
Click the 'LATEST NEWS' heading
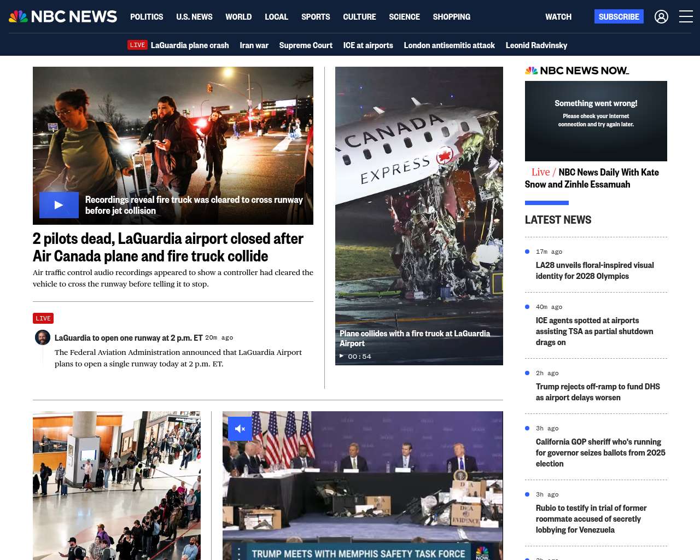(x=558, y=220)
